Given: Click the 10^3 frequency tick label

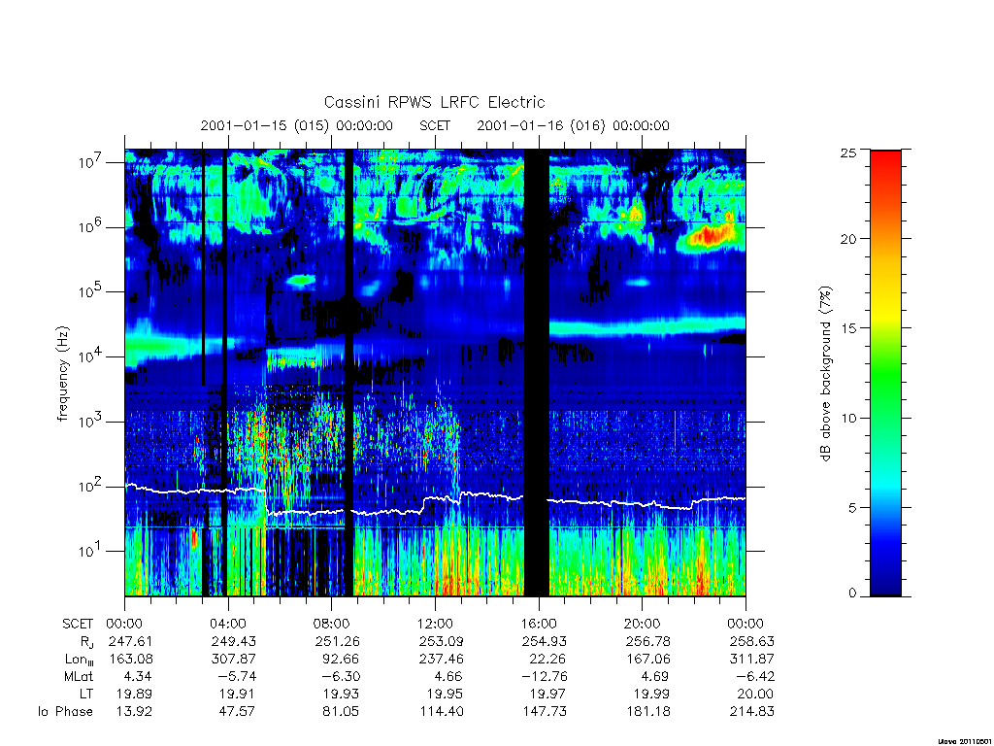Looking at the screenshot, I should (92, 420).
